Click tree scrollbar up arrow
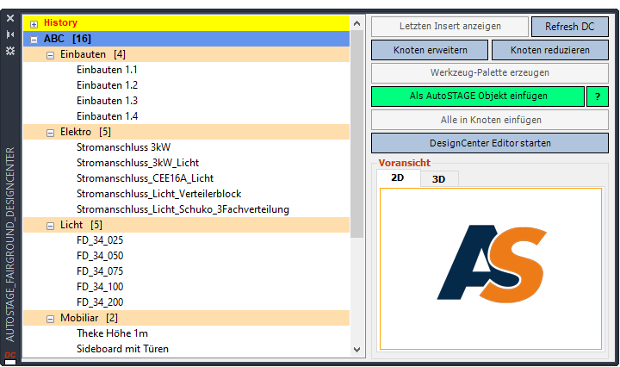Viewport: 620px width, 367px height. 357,23
